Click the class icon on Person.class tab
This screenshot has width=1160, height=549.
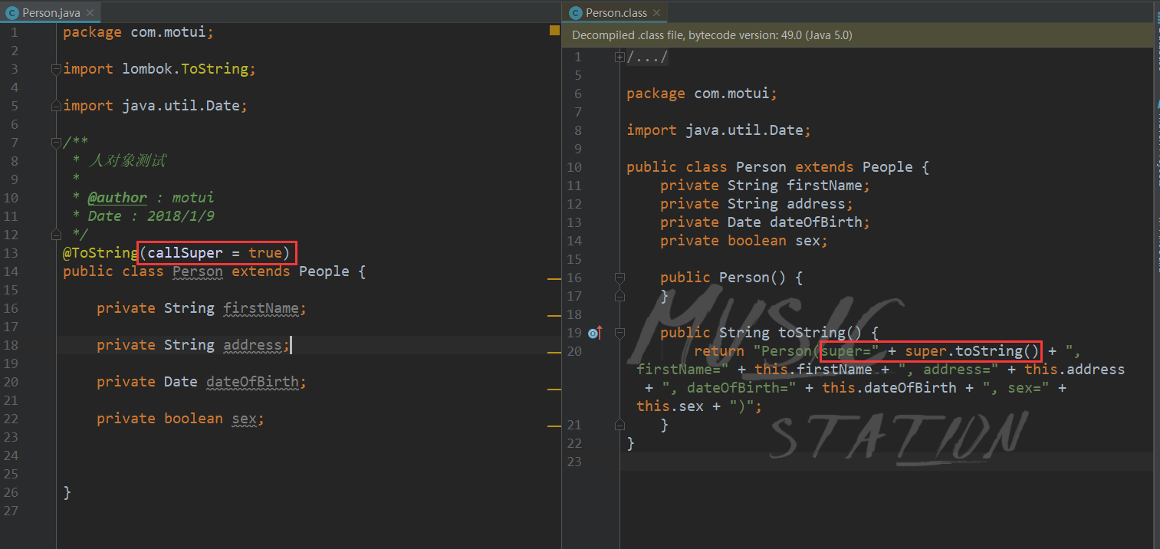click(576, 13)
